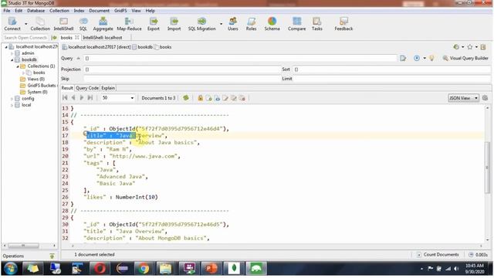The width and height of the screenshot is (494, 278).
Task: Open the JSON View dropdown
Action: (463, 98)
